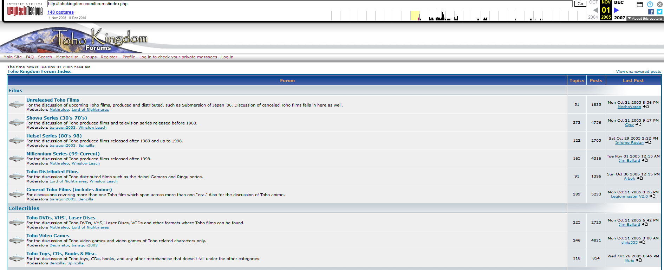Click forum status icon for Millennium Series
This screenshot has height=270, width=664.
pyautogui.click(x=16, y=158)
